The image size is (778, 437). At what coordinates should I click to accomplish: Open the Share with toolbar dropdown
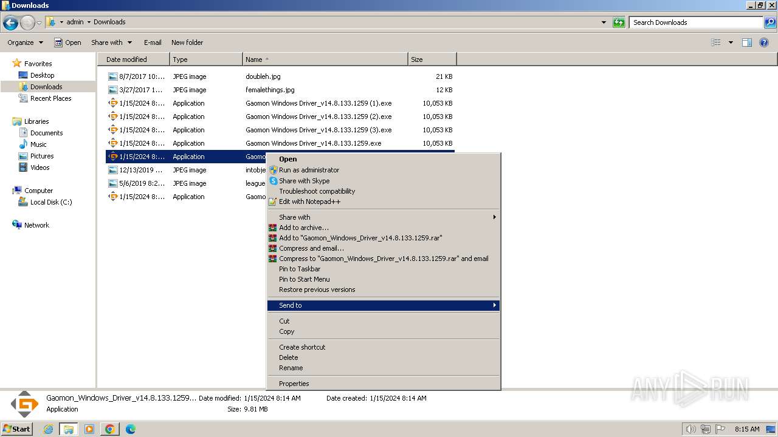coord(111,42)
